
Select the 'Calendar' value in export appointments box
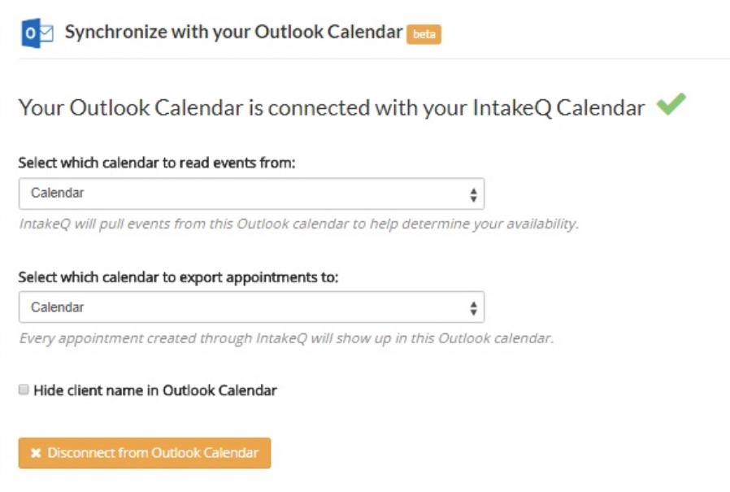pos(57,307)
